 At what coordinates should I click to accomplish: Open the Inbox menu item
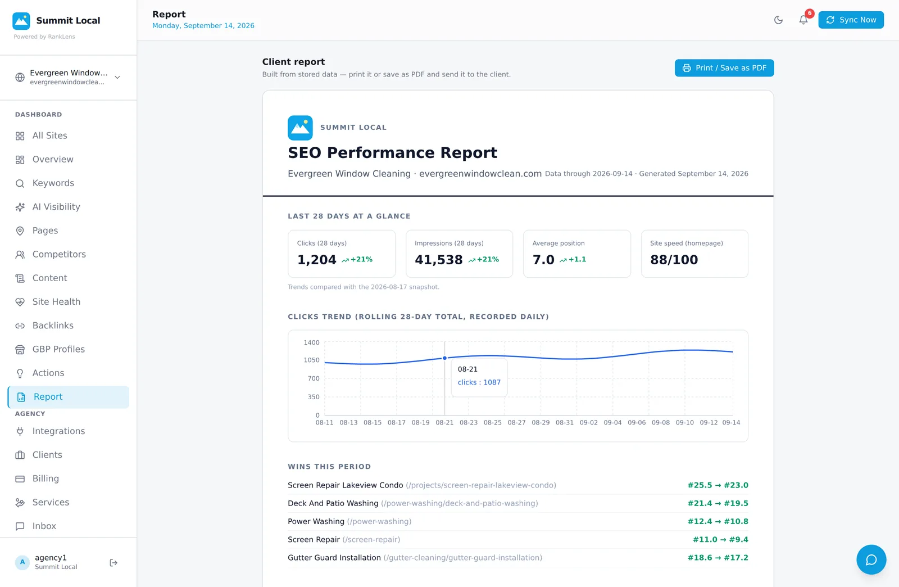(68, 526)
